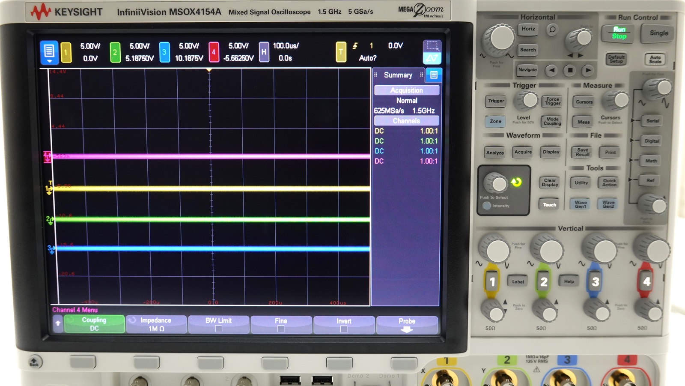Screen dimensions: 685x386
Task: Select the channel 2 ground reference marker
Action: tap(50, 220)
